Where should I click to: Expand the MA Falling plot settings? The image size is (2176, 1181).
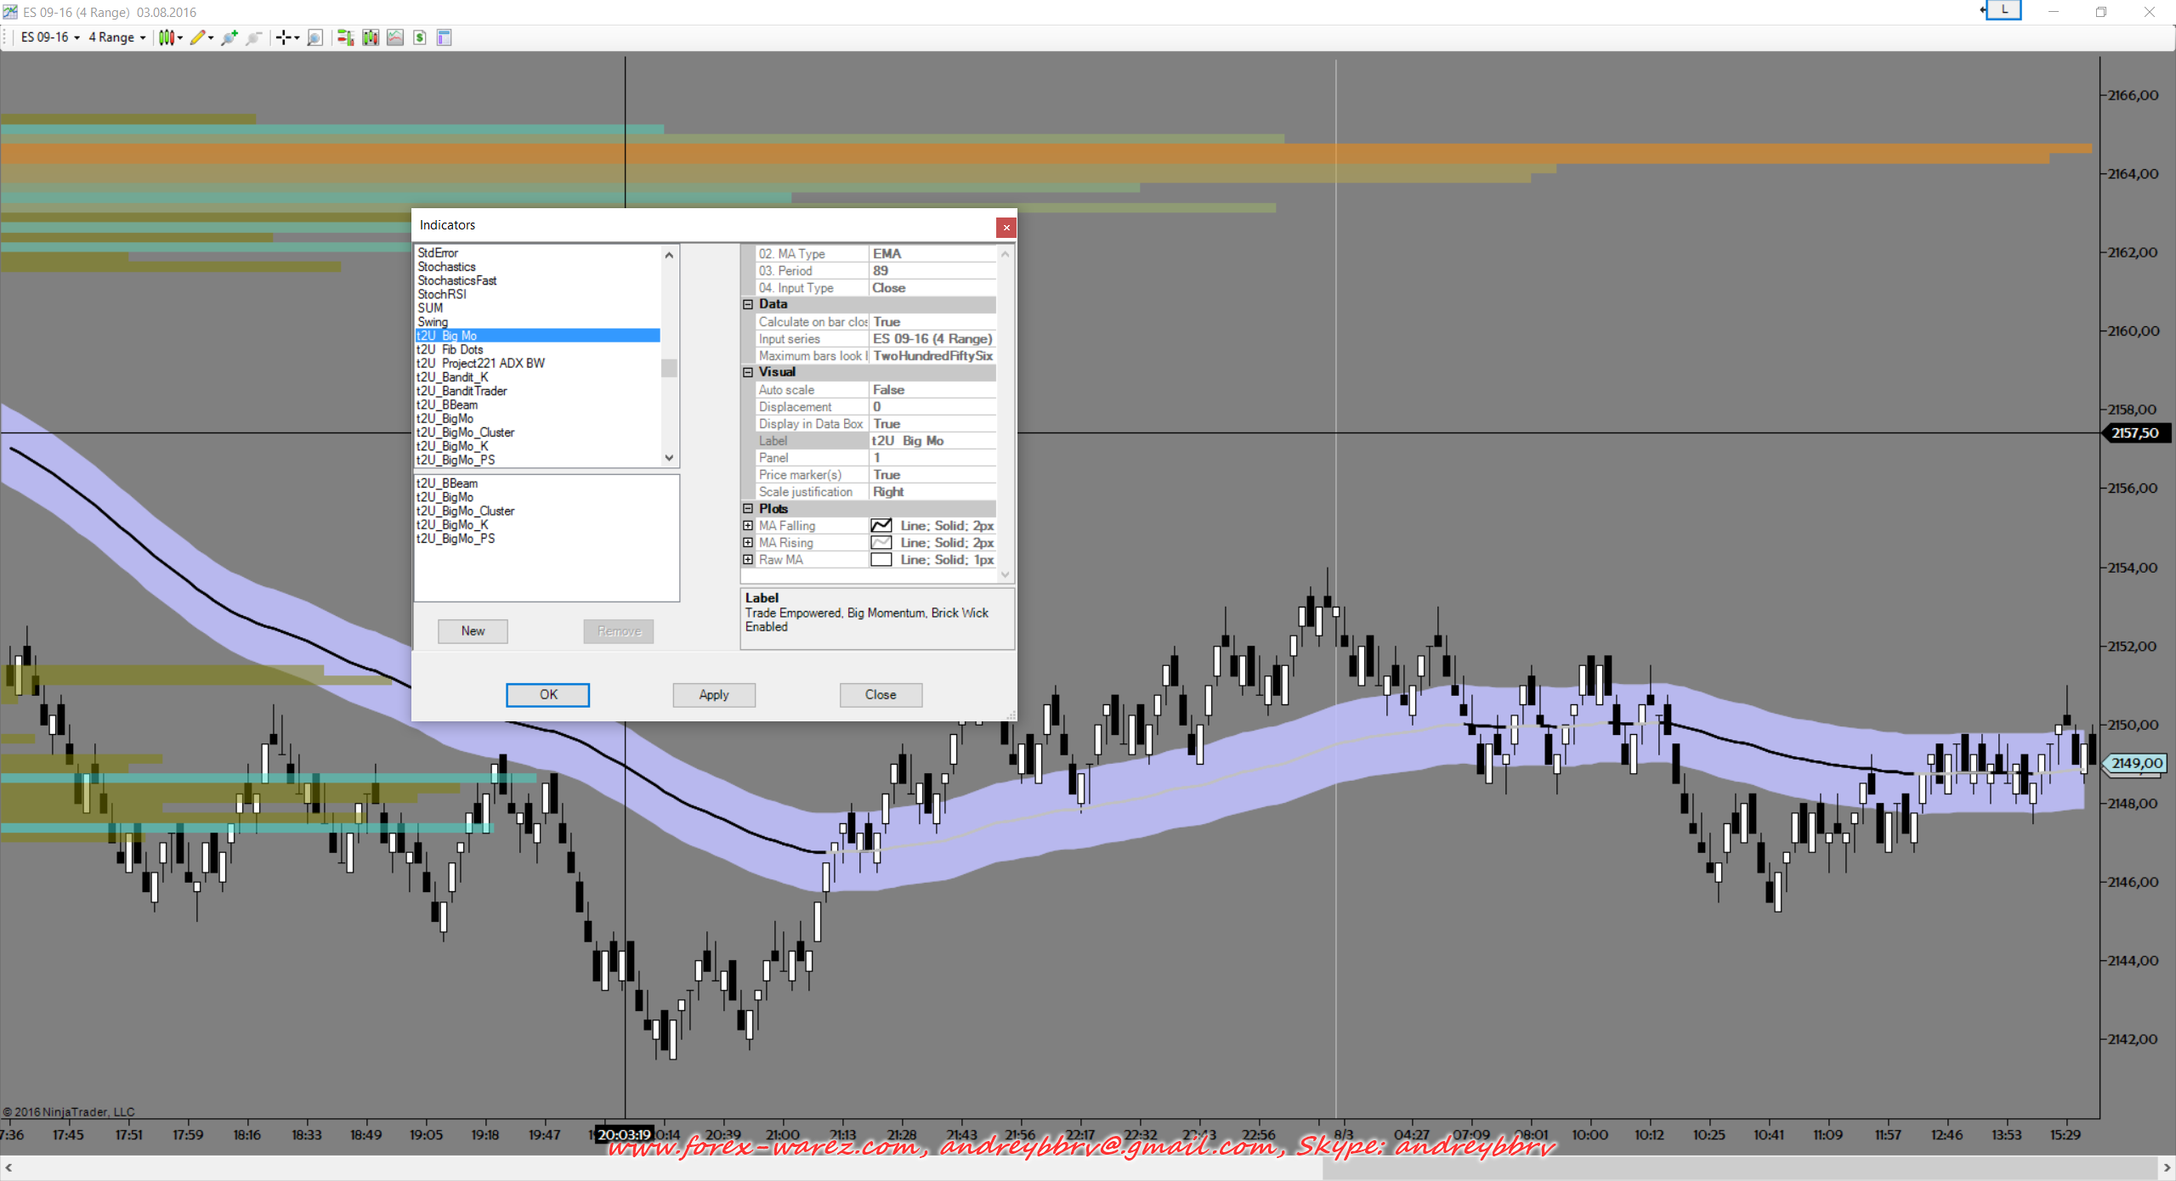pyautogui.click(x=748, y=526)
